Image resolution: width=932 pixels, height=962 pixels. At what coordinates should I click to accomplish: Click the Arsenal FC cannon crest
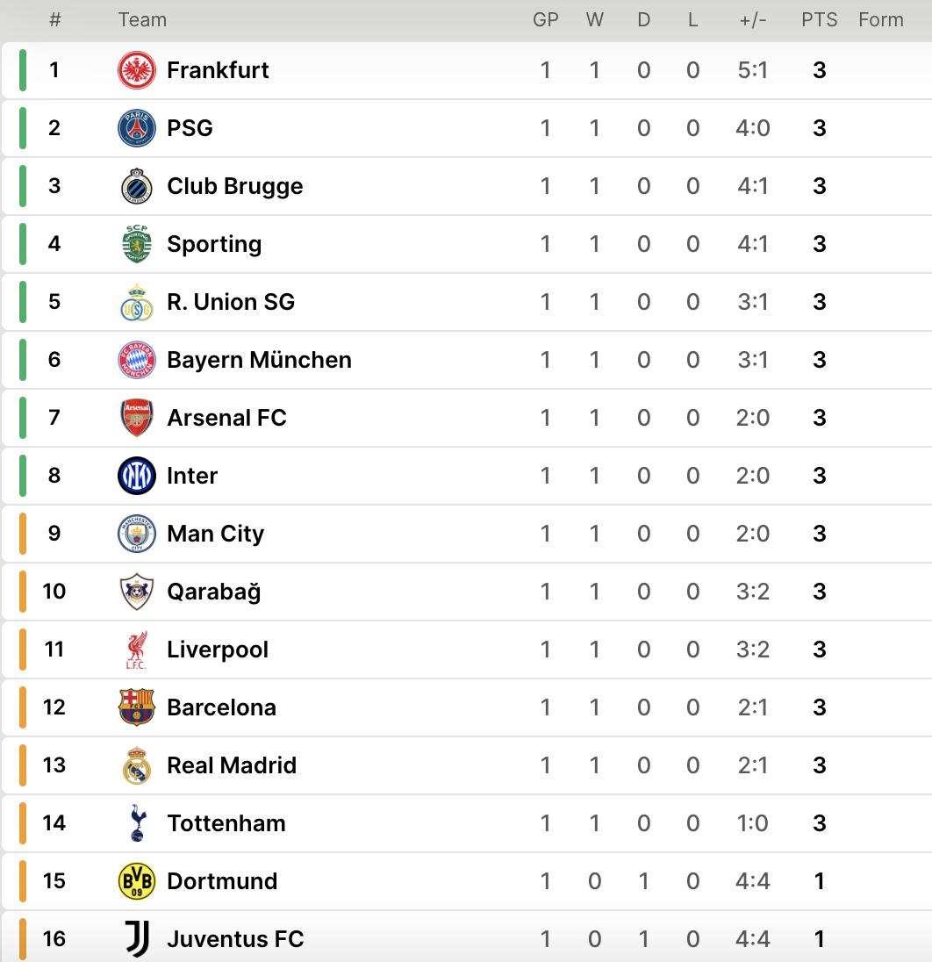[136, 418]
